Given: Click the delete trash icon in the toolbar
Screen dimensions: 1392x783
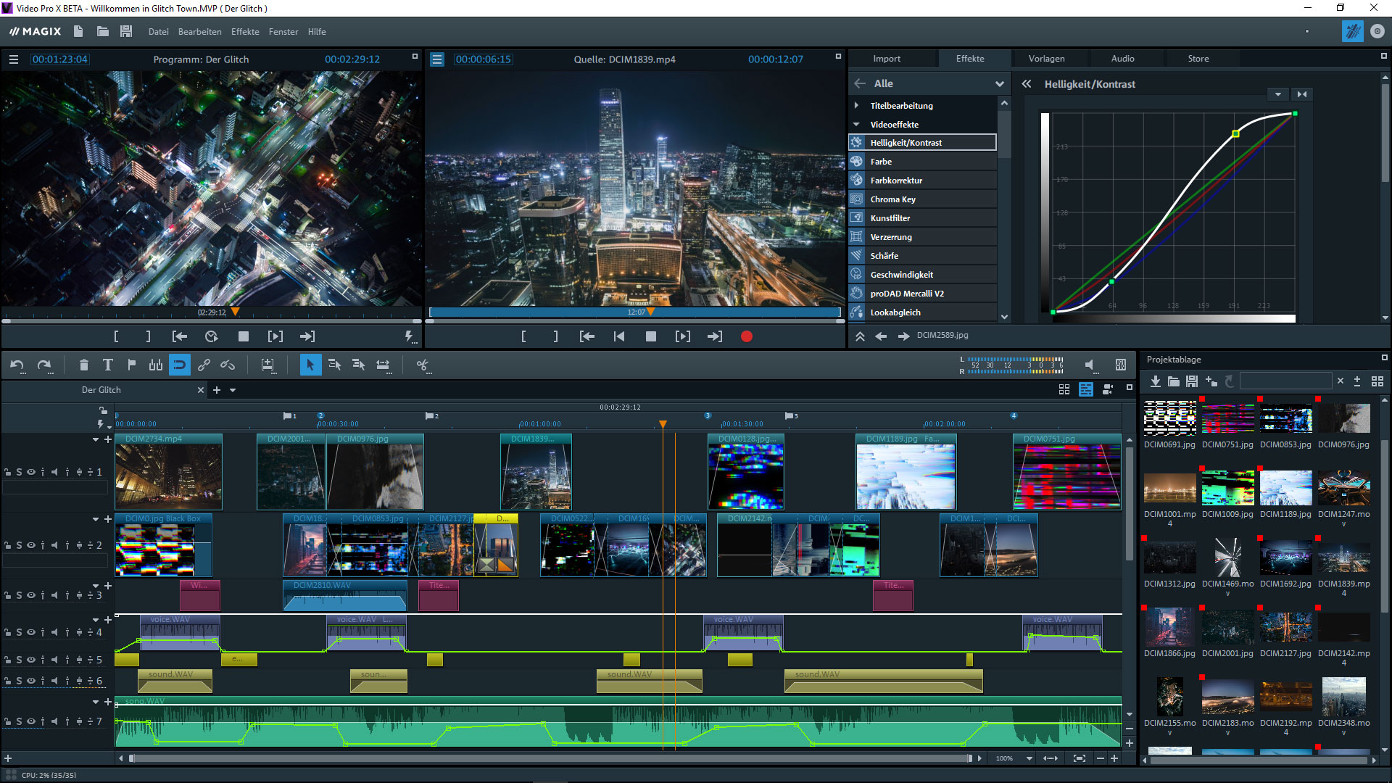Looking at the screenshot, I should tap(83, 365).
